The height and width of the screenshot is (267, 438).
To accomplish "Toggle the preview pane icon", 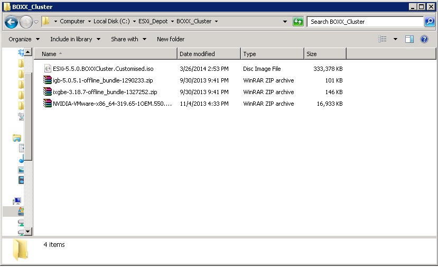I will point(409,39).
